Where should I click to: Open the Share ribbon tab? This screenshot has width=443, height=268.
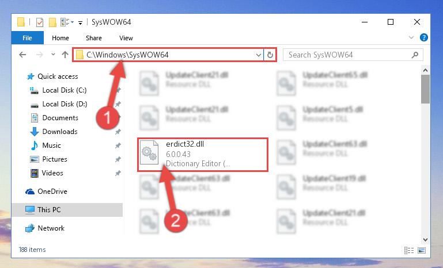94,38
